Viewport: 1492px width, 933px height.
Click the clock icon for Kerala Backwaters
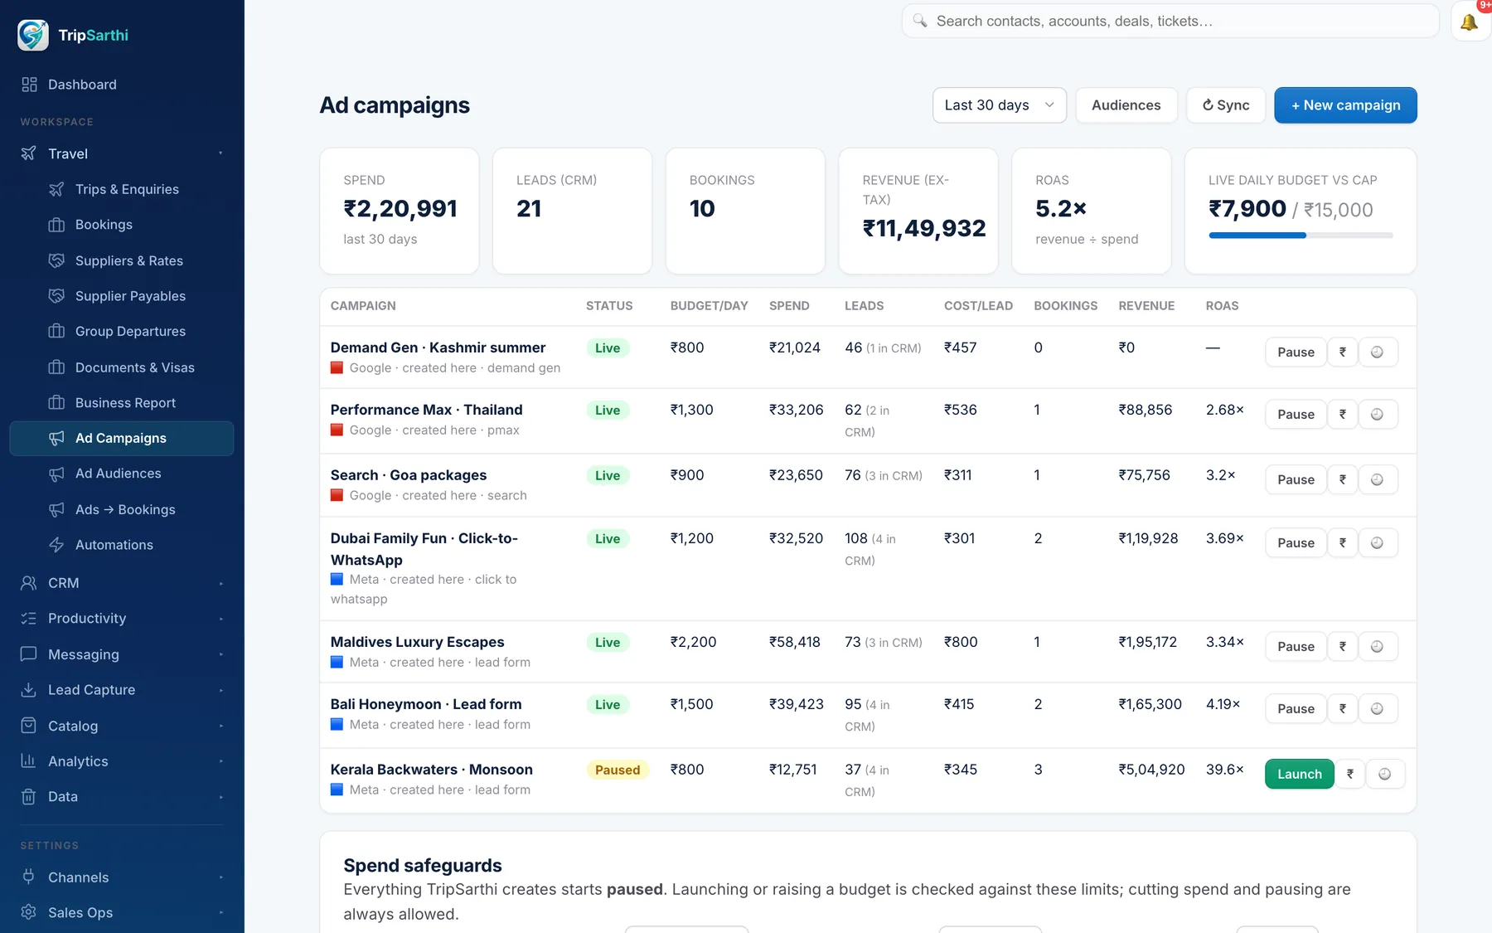[x=1384, y=774]
